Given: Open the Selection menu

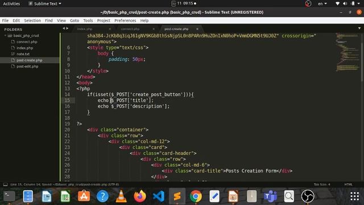Looking at the screenshot, I should tap(32, 20).
